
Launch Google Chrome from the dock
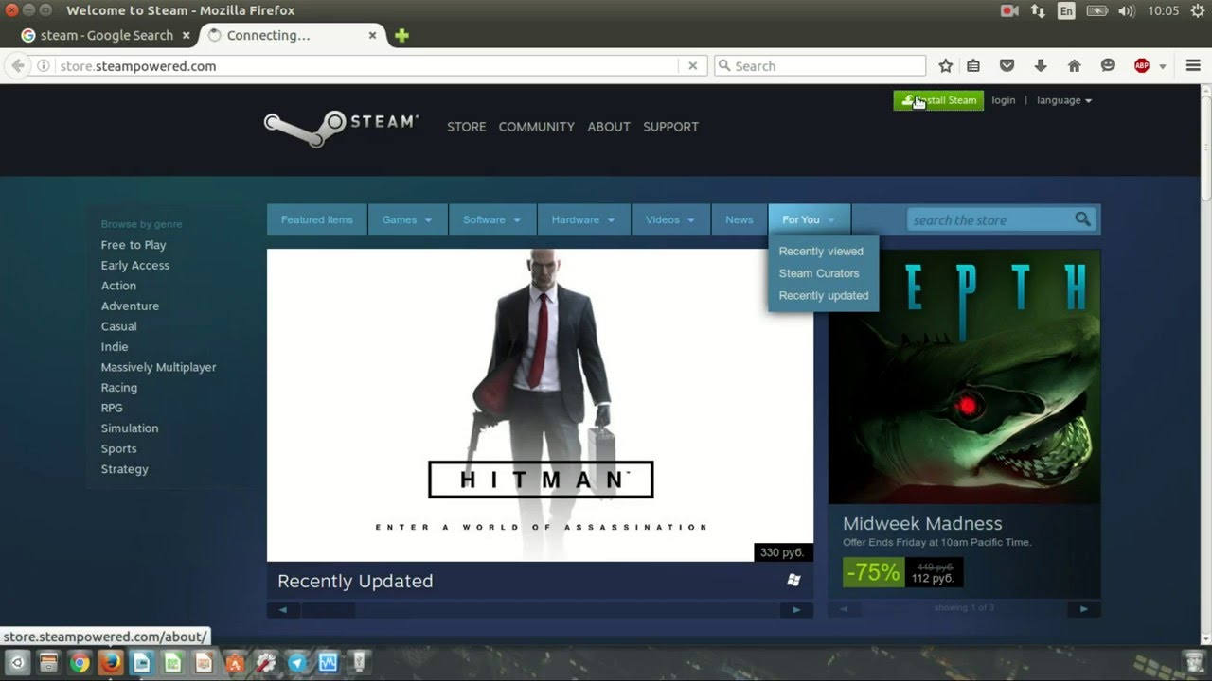tap(80, 663)
